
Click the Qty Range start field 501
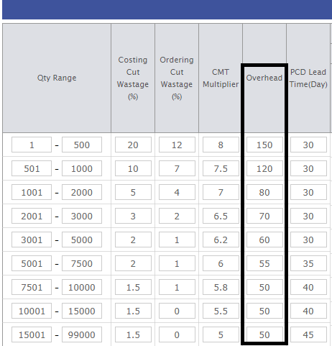click(x=32, y=168)
